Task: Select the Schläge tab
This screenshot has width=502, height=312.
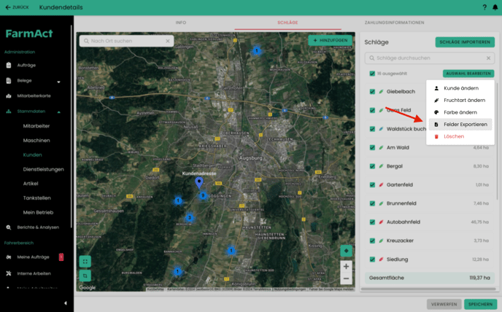Action: pyautogui.click(x=287, y=23)
